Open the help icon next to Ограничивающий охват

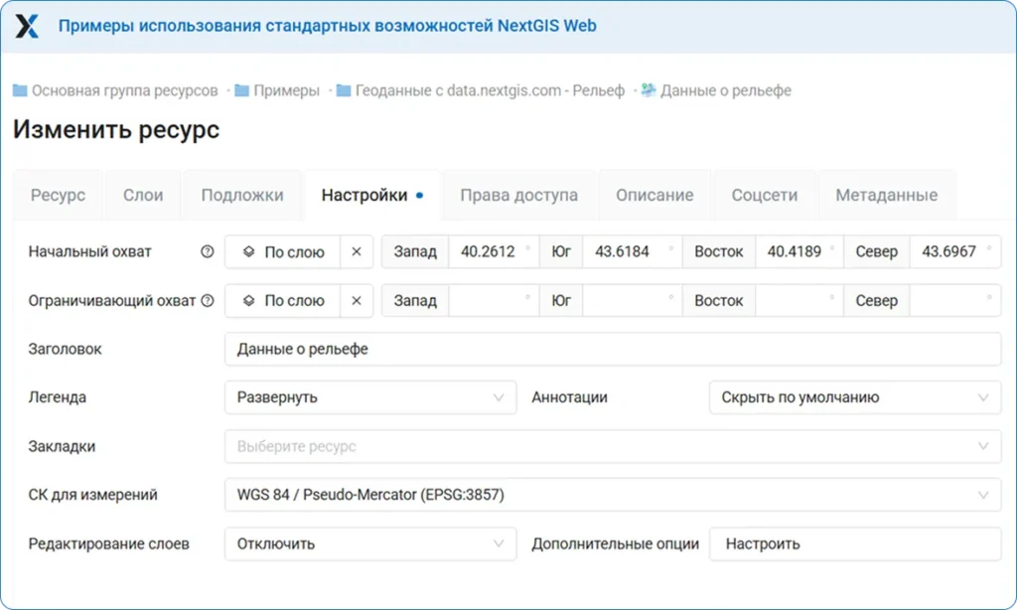point(210,299)
